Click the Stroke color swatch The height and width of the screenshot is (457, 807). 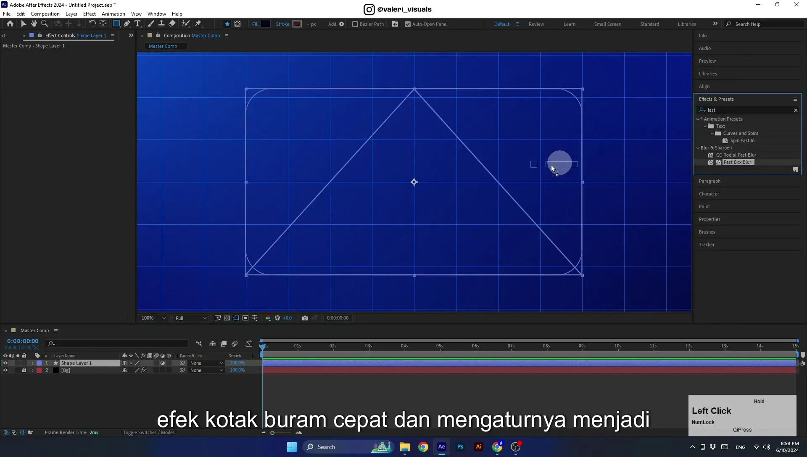coord(297,24)
